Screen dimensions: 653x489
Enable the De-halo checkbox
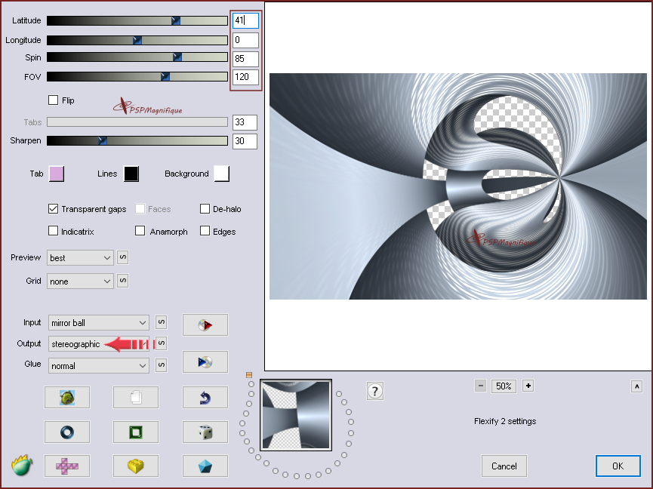pyautogui.click(x=205, y=209)
